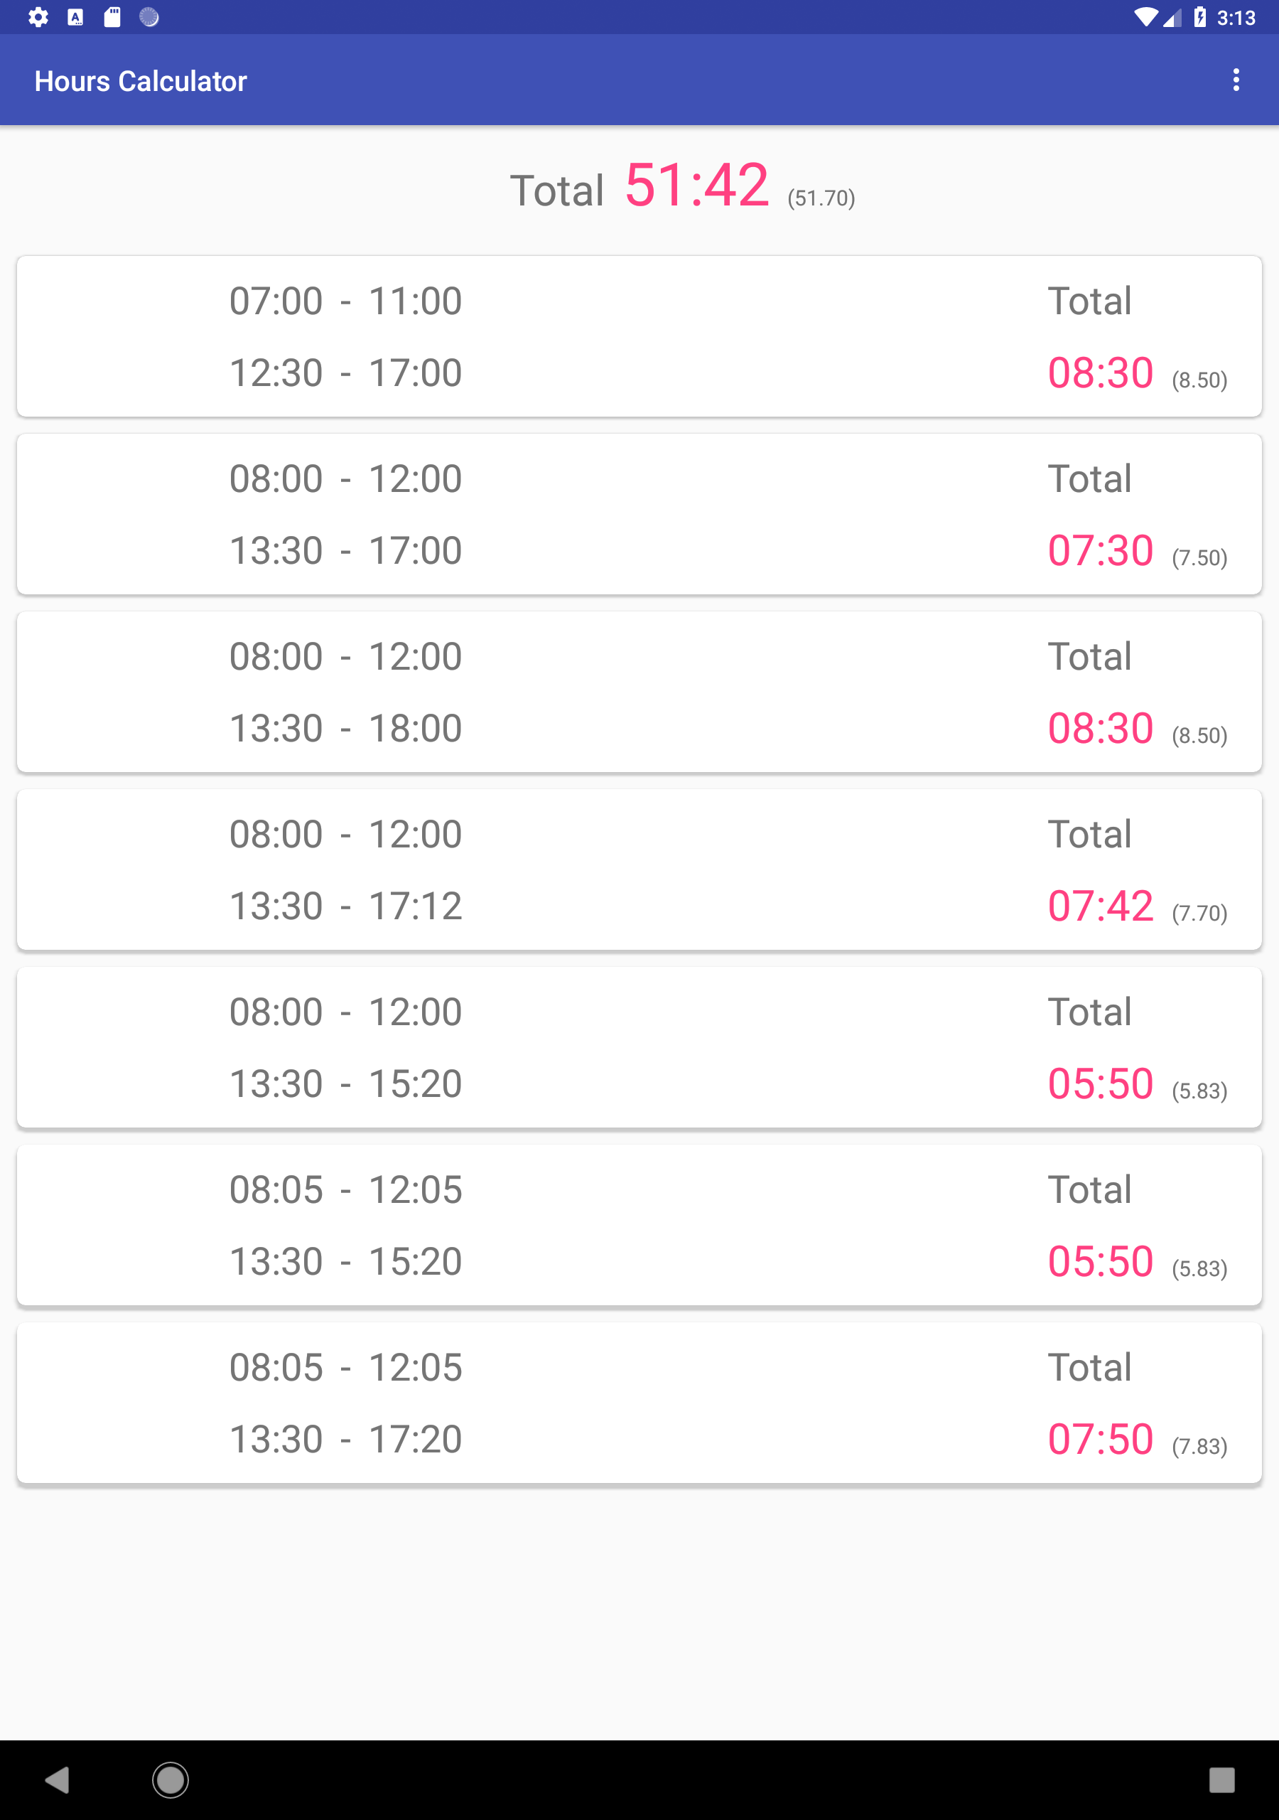Tap the 07:30 daily total
This screenshot has width=1279, height=1820.
click(1100, 550)
